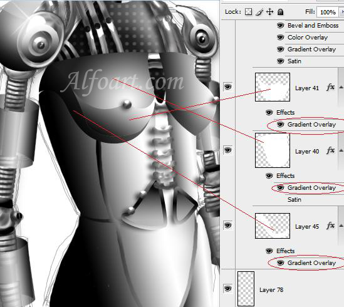Select Layer 40 thumbnail
Image resolution: width=344 pixels, height=307 pixels.
[273, 150]
